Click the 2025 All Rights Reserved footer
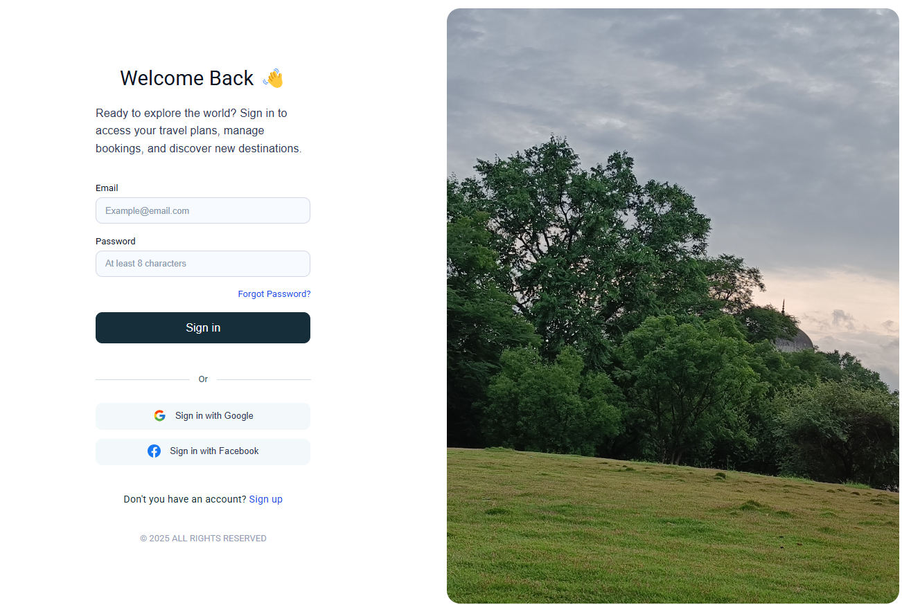This screenshot has height=605, width=902. point(203,539)
